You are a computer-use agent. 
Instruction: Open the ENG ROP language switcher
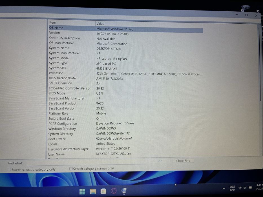click(232, 189)
